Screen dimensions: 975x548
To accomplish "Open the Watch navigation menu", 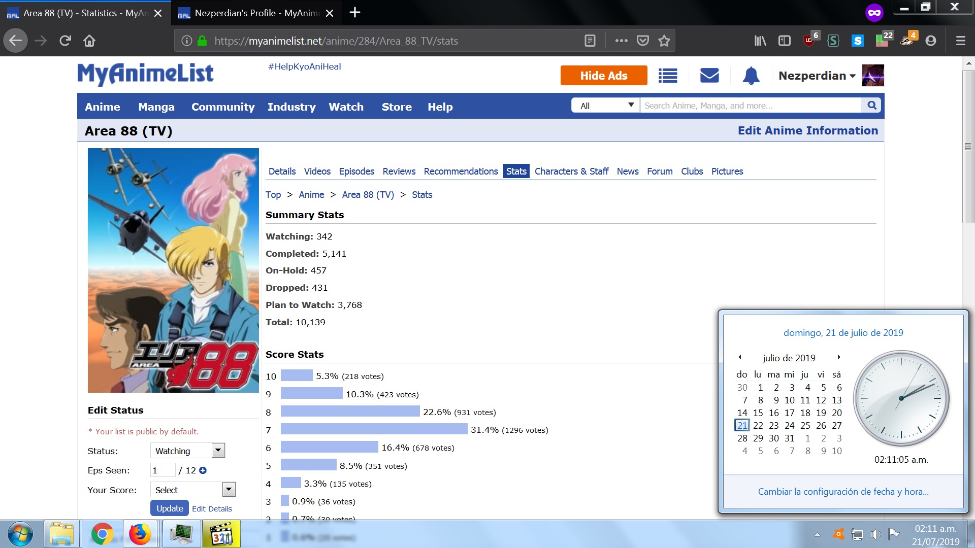I will tap(346, 107).
